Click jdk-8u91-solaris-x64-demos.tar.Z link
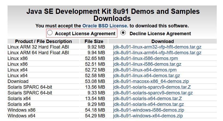This screenshot has height=121, width=223. click(x=147, y=99)
